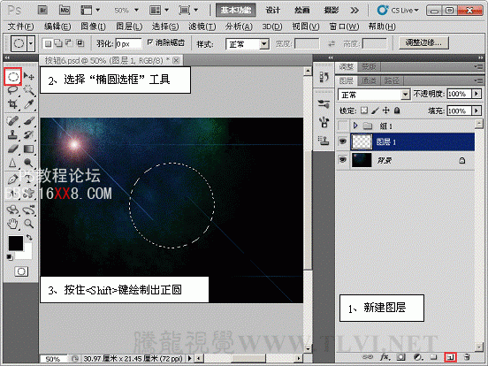Select the Move tool
The width and height of the screenshot is (488, 366).
(x=28, y=76)
